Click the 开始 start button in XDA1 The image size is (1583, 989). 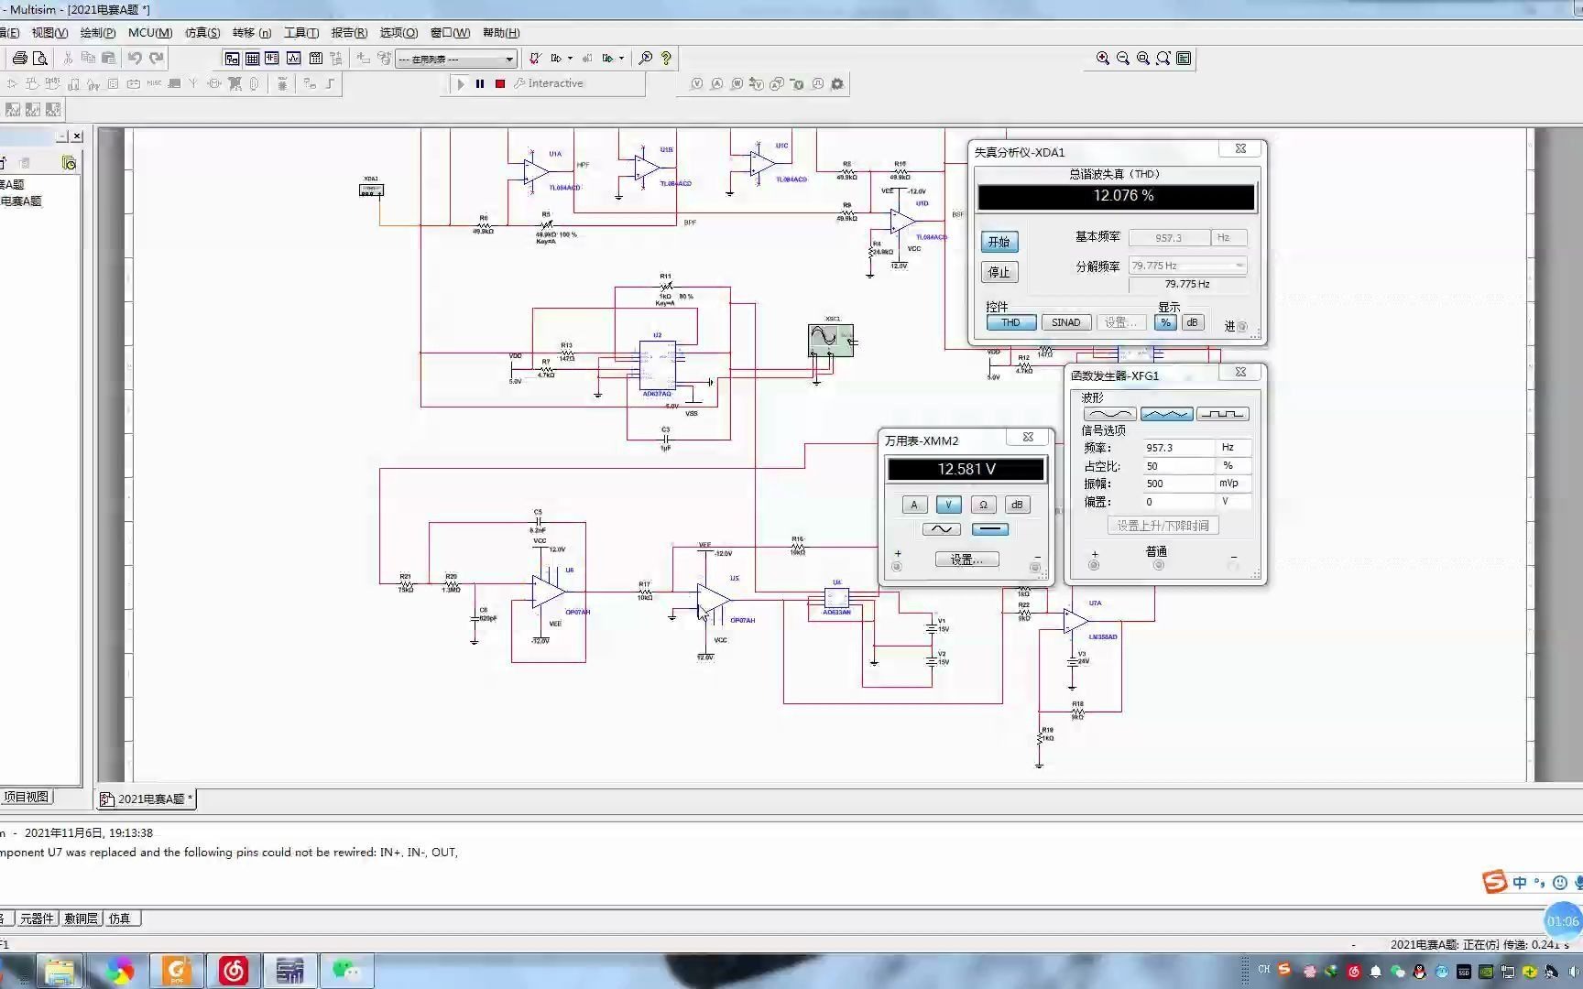click(999, 242)
